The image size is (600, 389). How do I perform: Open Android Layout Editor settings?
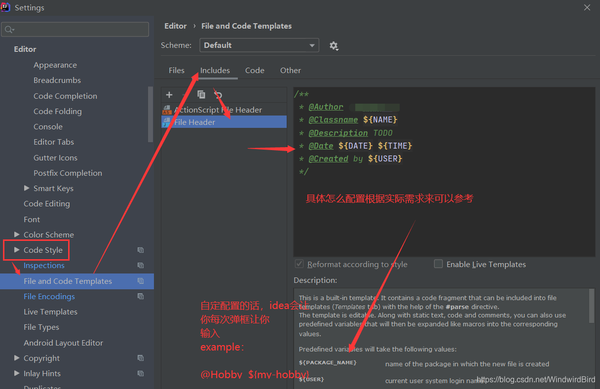[x=63, y=343]
